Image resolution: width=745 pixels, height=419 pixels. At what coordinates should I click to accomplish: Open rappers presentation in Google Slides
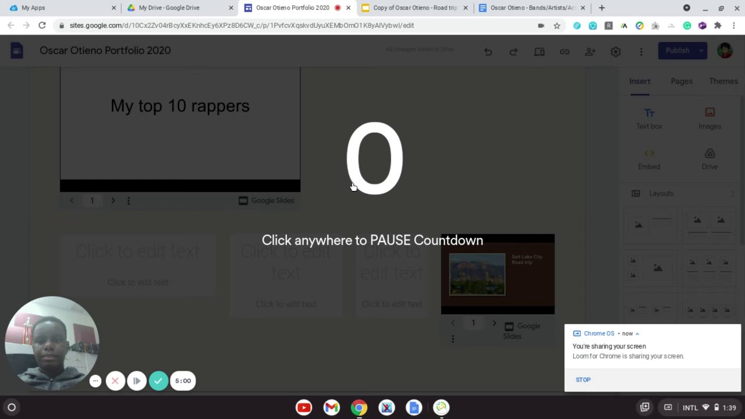(x=267, y=200)
